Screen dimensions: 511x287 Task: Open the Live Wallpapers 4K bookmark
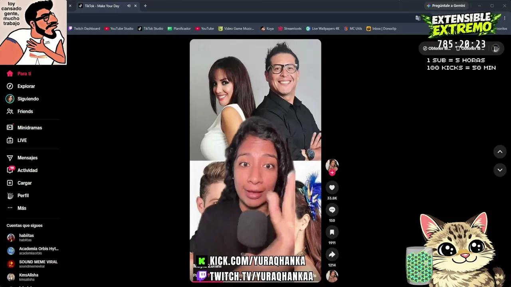point(323,29)
